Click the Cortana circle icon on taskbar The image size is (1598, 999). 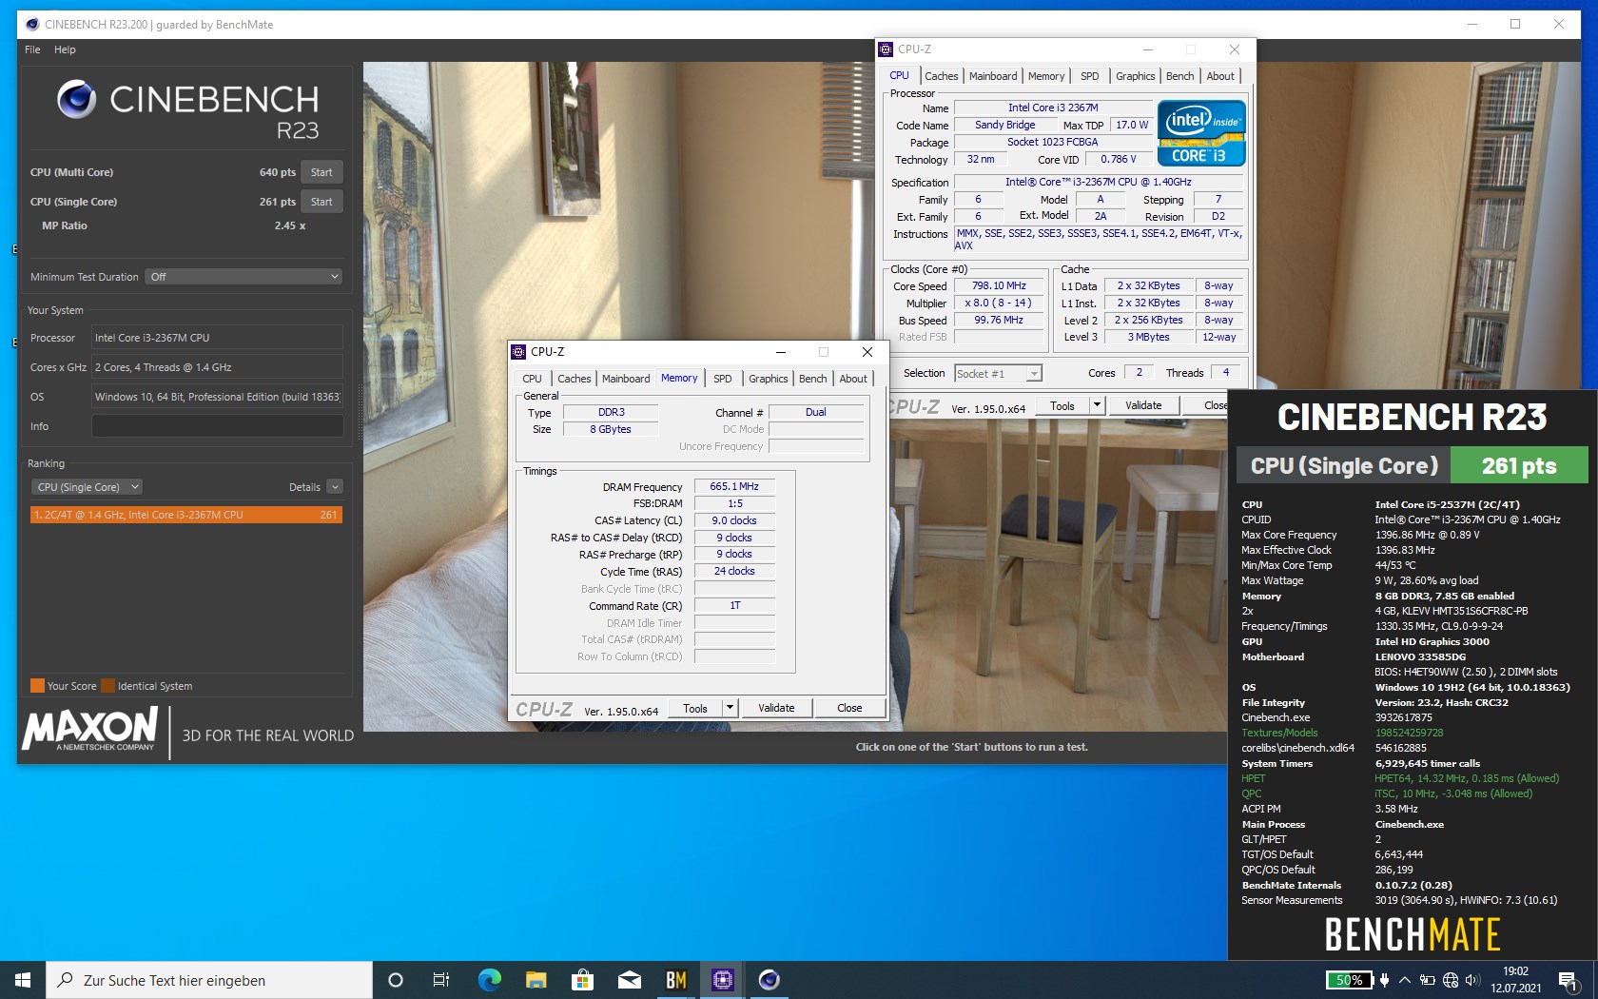(x=396, y=980)
